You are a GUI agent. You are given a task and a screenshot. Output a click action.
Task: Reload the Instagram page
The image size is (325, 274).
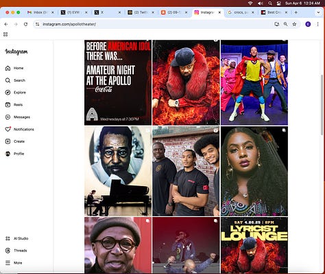tap(25, 24)
